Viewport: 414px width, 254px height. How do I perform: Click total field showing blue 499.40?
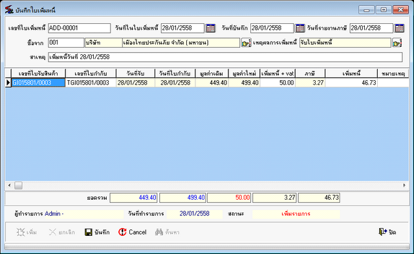[x=182, y=198]
